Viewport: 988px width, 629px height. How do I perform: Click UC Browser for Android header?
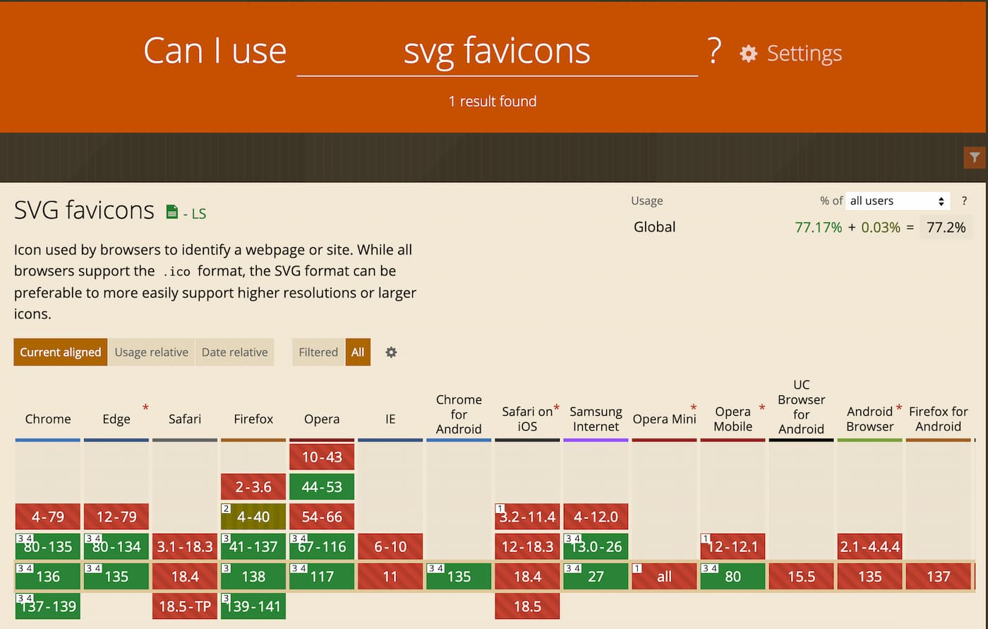(801, 407)
